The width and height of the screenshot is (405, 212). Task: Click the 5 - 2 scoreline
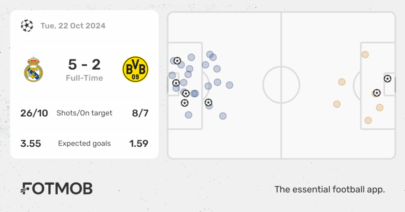(x=84, y=64)
